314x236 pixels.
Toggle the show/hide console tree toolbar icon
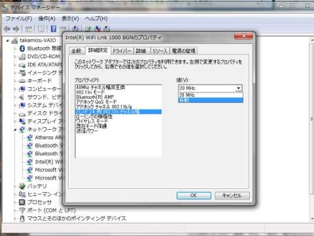coord(29,29)
